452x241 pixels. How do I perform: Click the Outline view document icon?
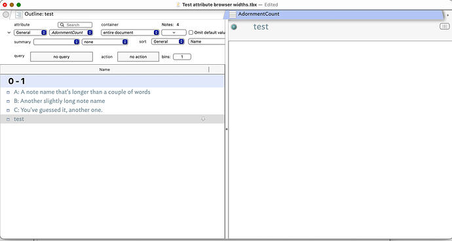[x=19, y=14]
